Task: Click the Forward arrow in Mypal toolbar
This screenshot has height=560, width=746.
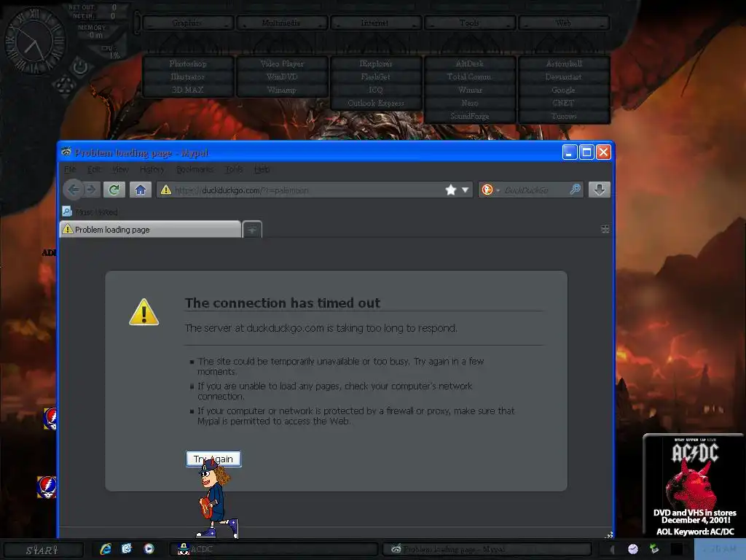Action: (x=91, y=190)
